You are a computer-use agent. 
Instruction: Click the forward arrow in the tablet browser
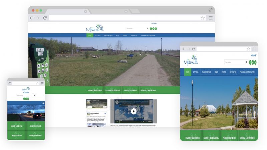coord(189,49)
